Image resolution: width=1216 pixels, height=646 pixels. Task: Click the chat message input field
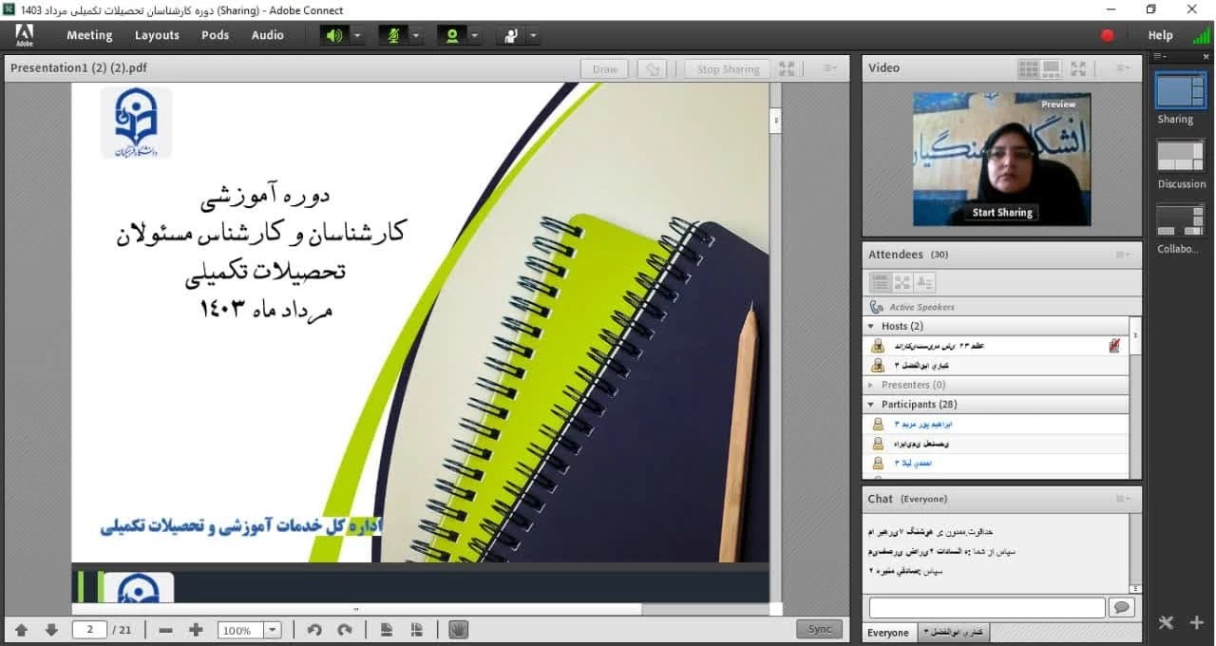[x=986, y=608]
